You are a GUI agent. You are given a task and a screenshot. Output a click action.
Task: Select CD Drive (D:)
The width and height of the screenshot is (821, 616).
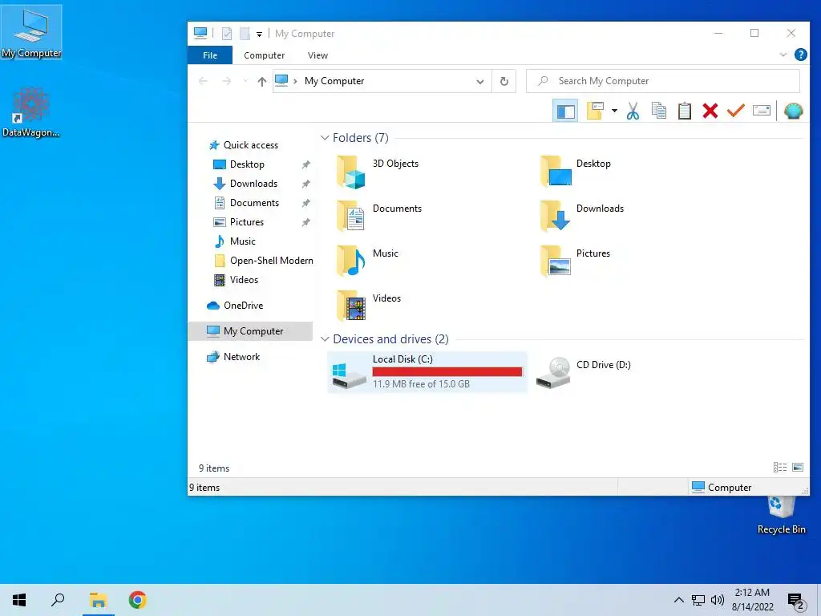pos(584,372)
